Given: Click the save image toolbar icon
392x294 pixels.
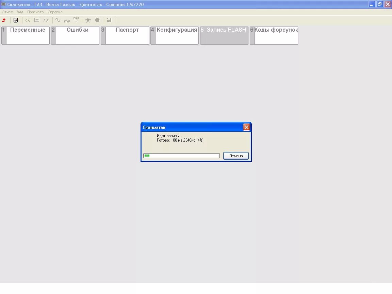Looking at the screenshot, I should pos(109,20).
